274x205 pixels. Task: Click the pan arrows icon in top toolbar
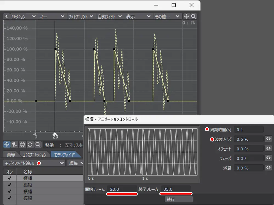tap(186, 16)
